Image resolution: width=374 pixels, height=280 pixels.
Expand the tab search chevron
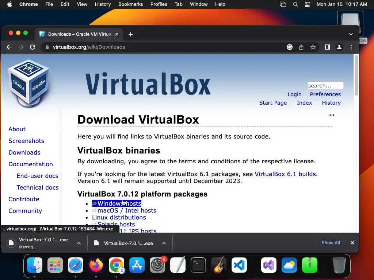click(351, 34)
